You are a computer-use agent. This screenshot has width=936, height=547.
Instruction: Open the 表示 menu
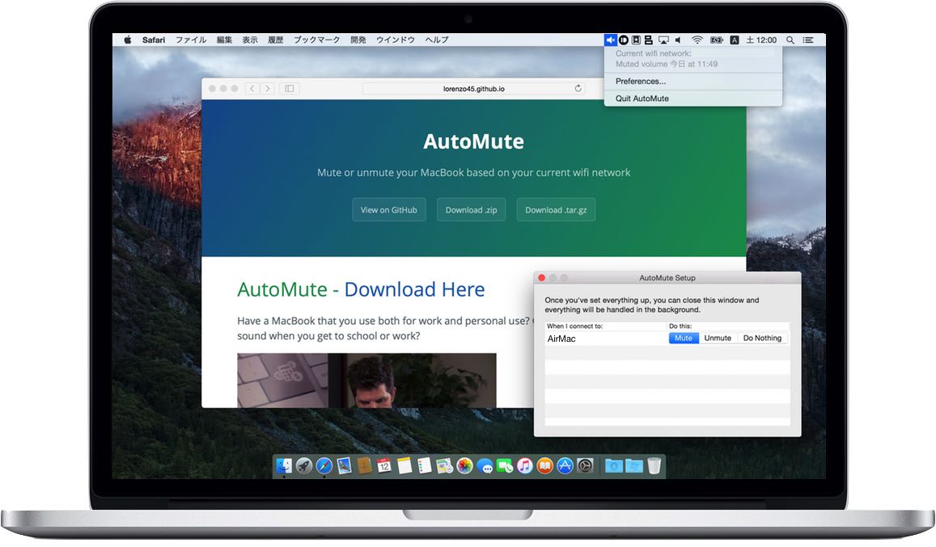pos(249,40)
